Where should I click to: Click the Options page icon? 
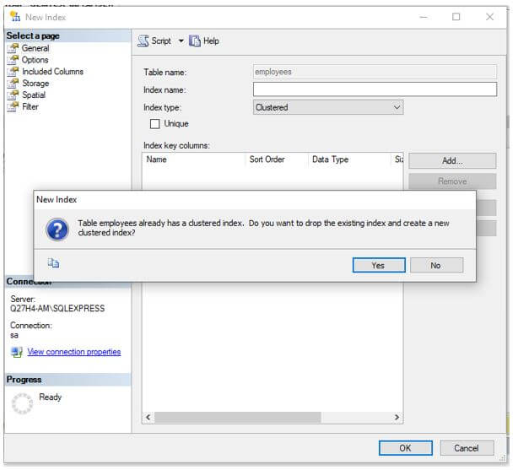(x=13, y=60)
